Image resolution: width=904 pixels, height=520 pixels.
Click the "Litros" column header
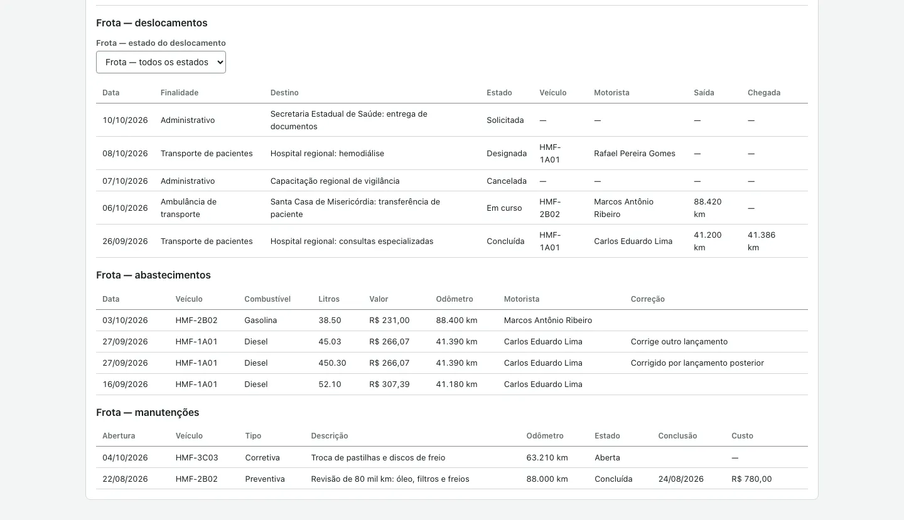pyautogui.click(x=329, y=299)
